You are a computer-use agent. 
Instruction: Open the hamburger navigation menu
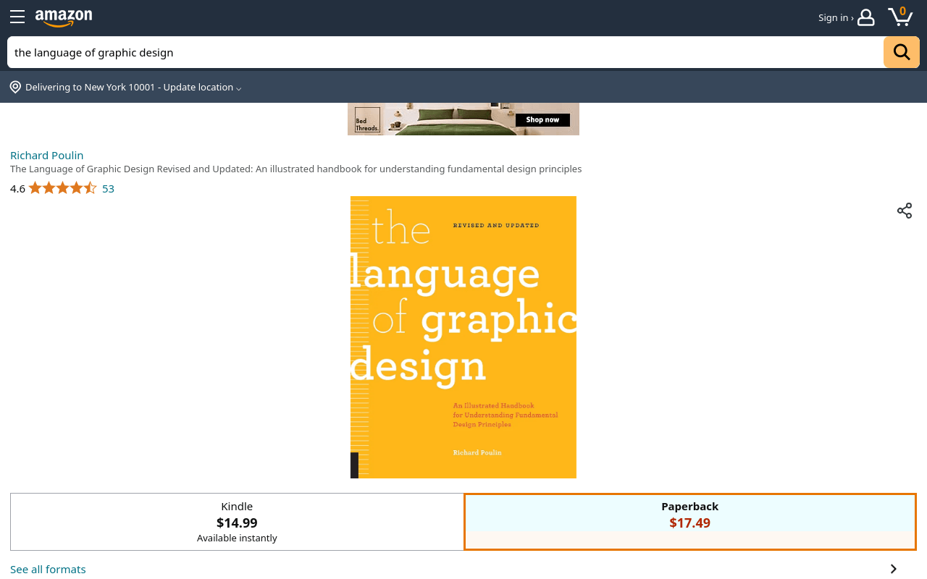coord(17,17)
